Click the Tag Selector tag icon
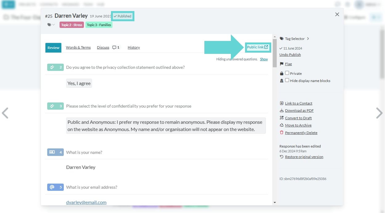The width and height of the screenshot is (385, 213). click(282, 39)
